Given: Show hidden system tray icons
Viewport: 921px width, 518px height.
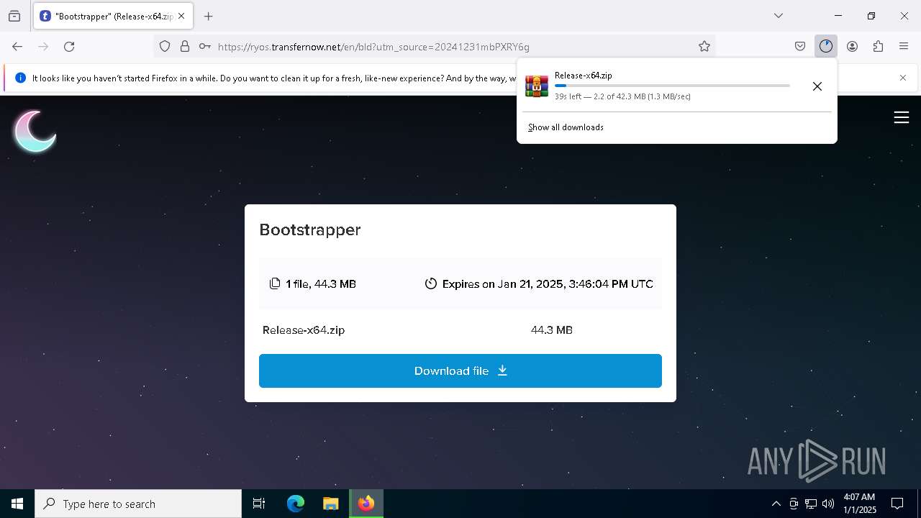Looking at the screenshot, I should point(776,504).
